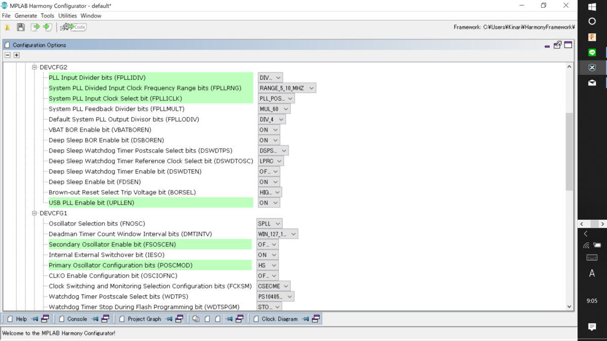
Task: Open the FPLLMULT MUL_60 dropdown
Action: (274, 109)
